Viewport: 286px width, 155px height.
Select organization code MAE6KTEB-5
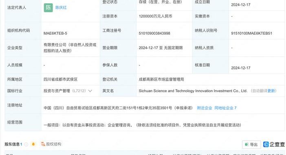[55, 33]
